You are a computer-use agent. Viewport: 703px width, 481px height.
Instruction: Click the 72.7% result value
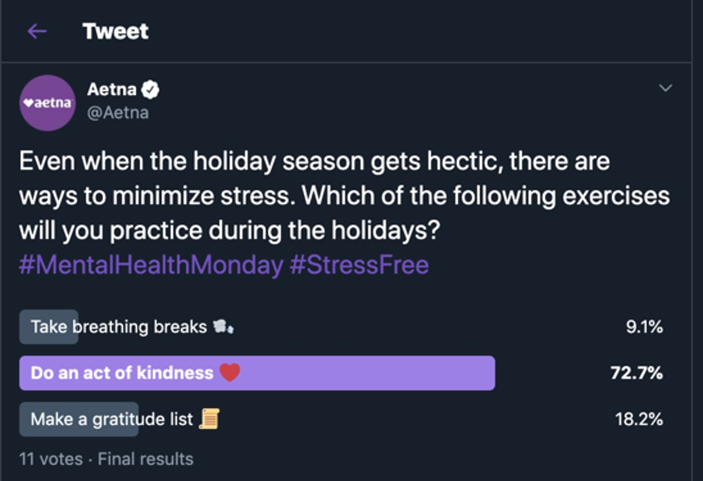point(636,373)
